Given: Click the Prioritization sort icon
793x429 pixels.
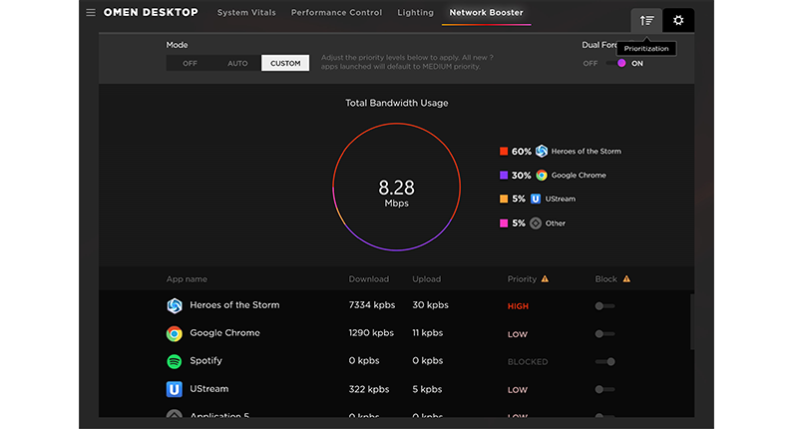Looking at the screenshot, I should 646,20.
